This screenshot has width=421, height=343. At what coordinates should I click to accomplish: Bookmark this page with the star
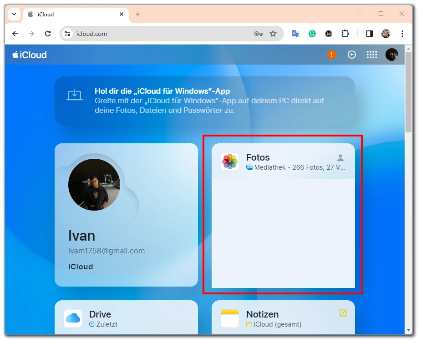tap(273, 34)
